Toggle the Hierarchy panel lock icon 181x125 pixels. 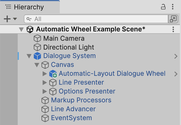(163, 7)
